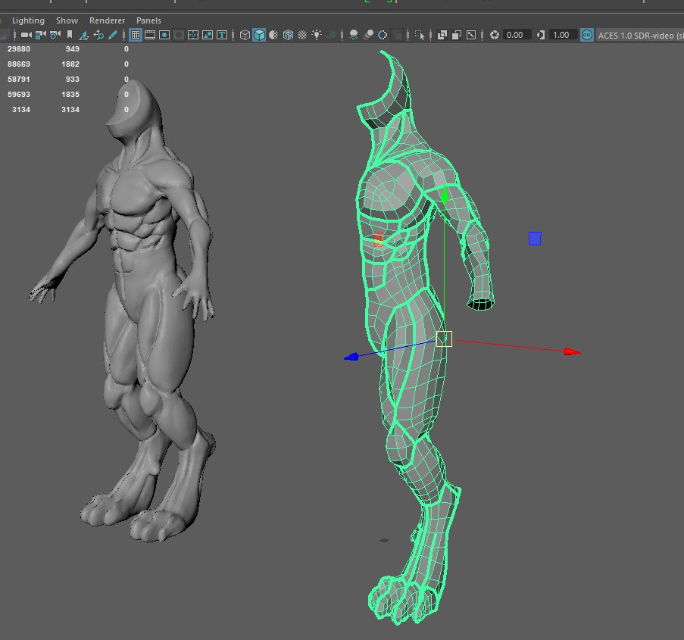684x640 pixels.
Task: Click the blue square plane handle
Action: point(535,239)
